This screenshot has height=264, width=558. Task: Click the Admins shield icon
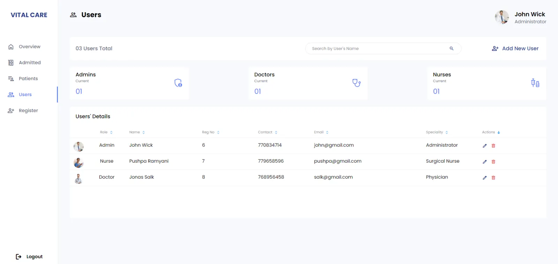point(178,83)
